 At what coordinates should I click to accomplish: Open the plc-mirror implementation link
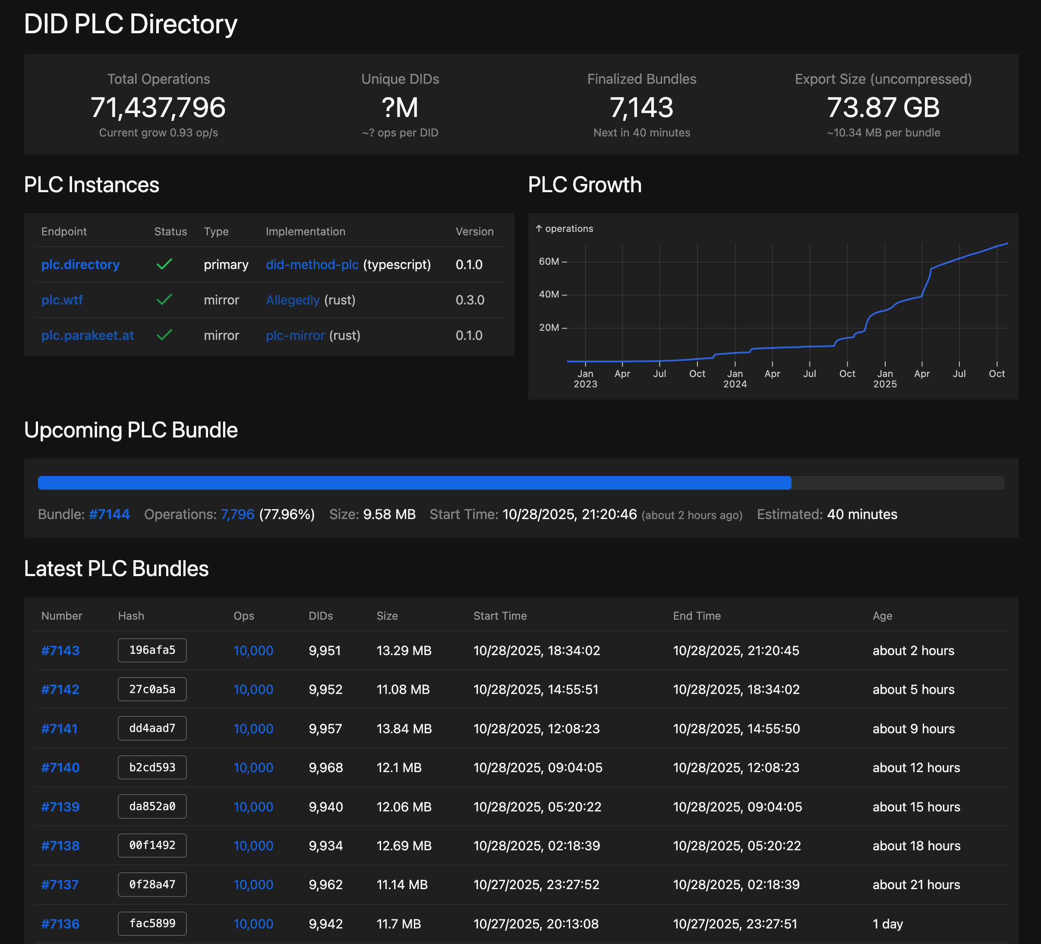(x=295, y=336)
